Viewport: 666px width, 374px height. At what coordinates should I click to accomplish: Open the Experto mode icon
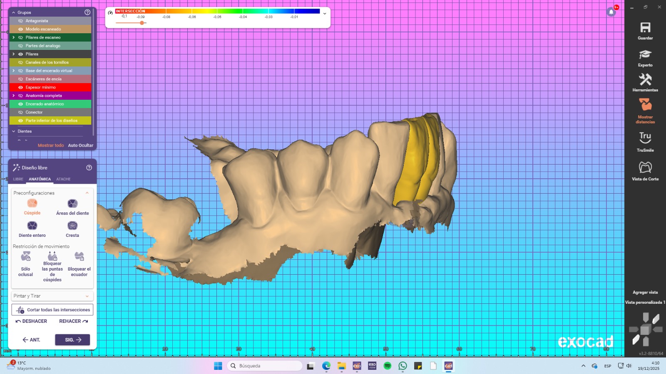645,54
